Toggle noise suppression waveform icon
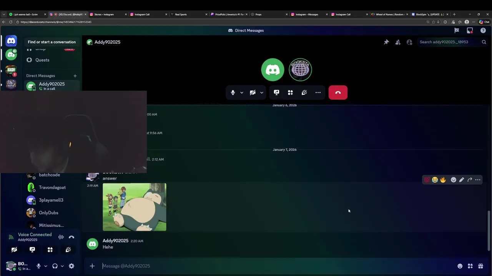492x276 pixels. pyautogui.click(x=61, y=237)
